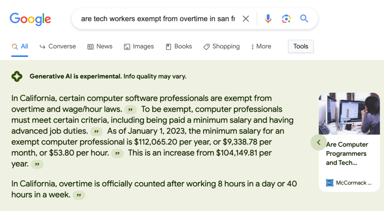Open citation after 'hours in a week.'

(x=79, y=195)
